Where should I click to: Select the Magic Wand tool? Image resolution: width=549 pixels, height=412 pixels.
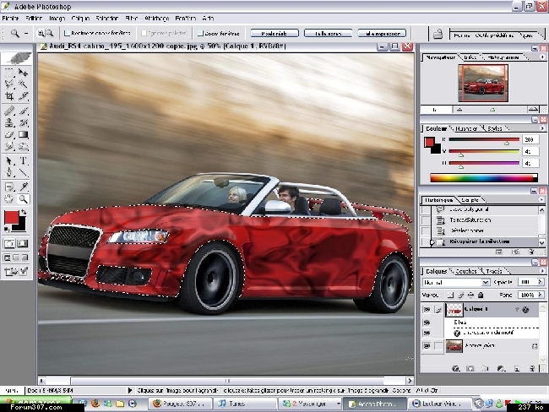[x=23, y=84]
